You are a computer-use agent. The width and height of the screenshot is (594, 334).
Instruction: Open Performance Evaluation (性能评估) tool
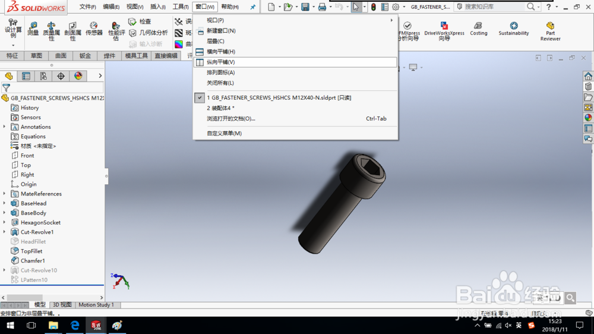click(116, 31)
